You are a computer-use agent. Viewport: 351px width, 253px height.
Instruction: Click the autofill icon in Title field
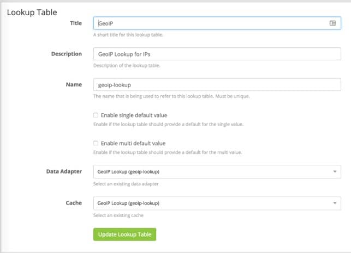[332, 23]
